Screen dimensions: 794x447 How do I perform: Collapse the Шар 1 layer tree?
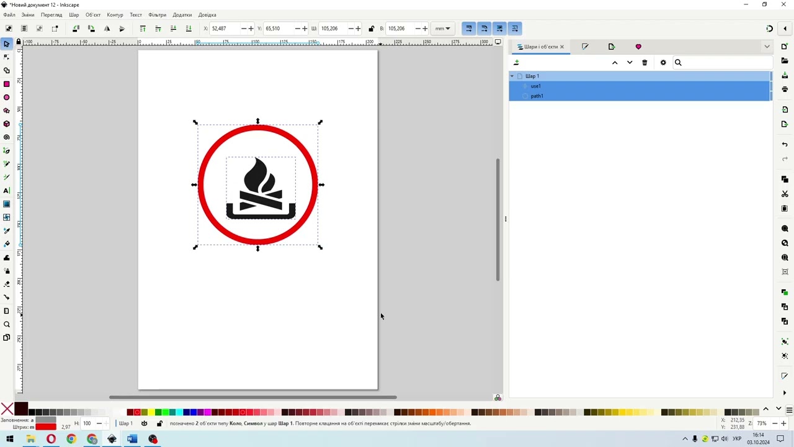coord(512,76)
